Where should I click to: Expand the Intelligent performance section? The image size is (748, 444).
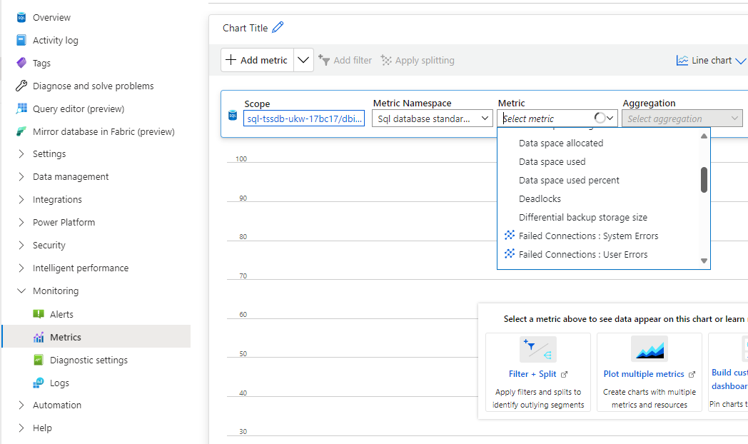[21, 268]
